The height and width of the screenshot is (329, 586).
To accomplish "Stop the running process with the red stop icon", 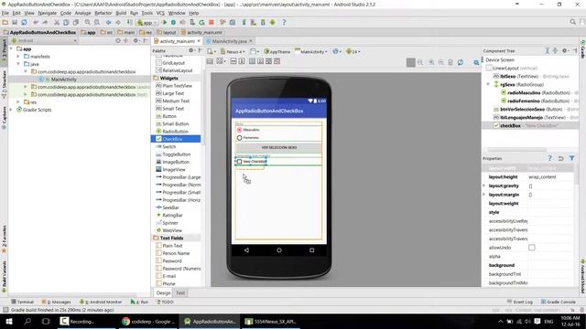I will 212,22.
